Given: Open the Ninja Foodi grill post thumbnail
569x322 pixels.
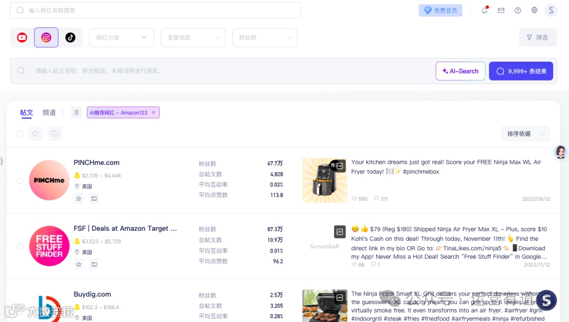Looking at the screenshot, I should [325, 306].
